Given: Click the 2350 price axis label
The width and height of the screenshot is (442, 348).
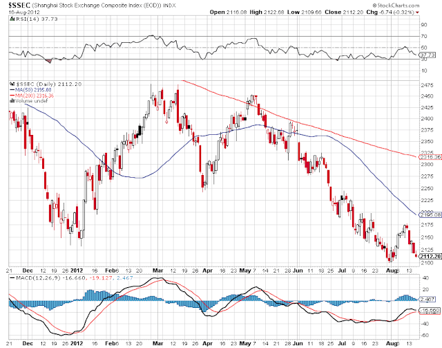Looking at the screenshot, I should click(427, 142).
